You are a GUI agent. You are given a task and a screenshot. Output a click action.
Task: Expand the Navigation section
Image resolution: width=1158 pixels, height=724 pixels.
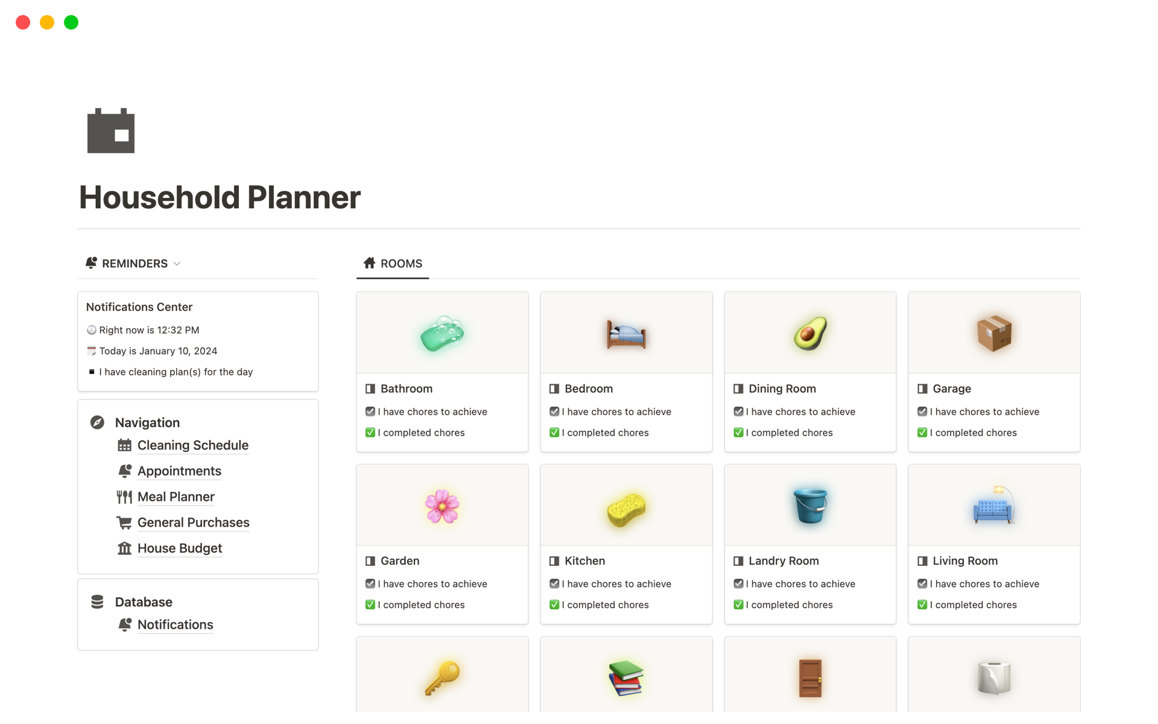[x=148, y=422]
